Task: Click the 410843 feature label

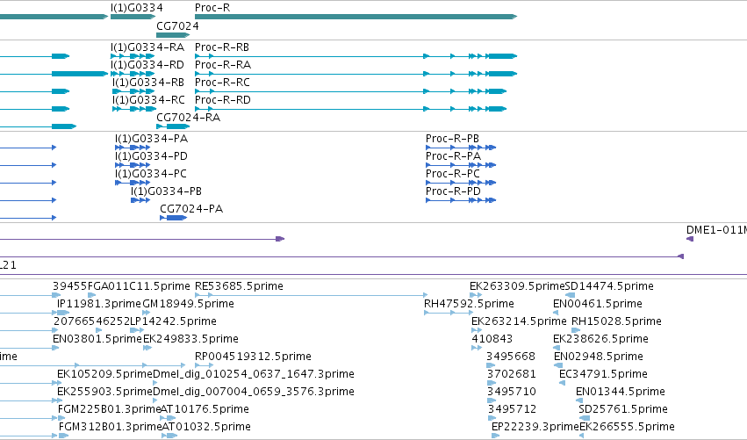Action: [492, 339]
